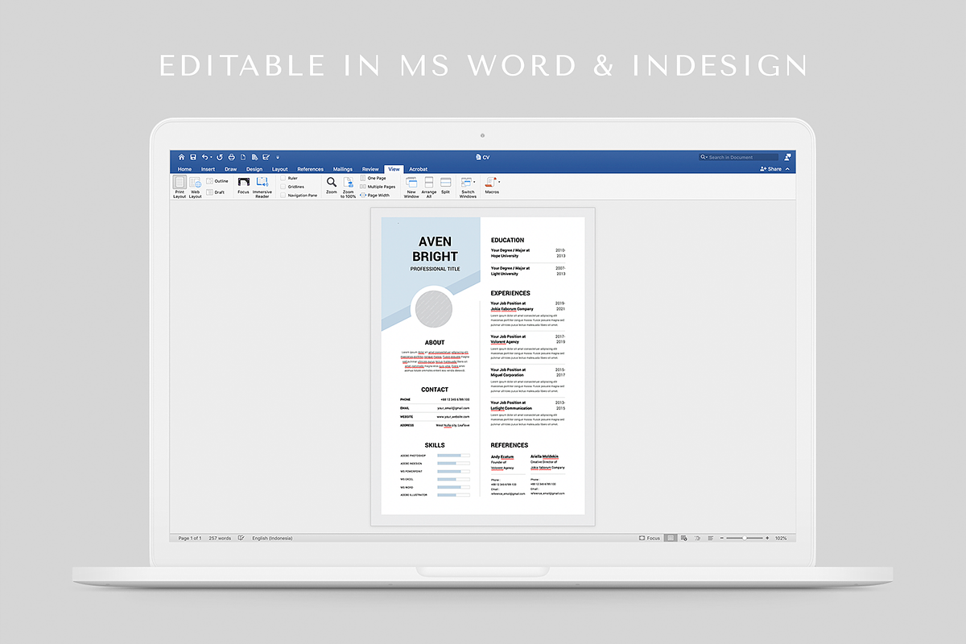This screenshot has height=644, width=966.
Task: Open the Draw tab
Action: click(x=231, y=169)
